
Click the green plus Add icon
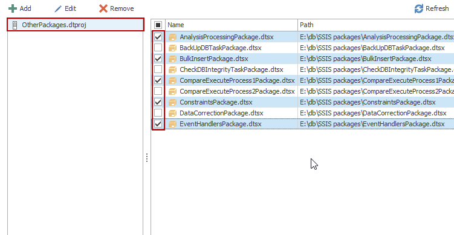coord(13,8)
